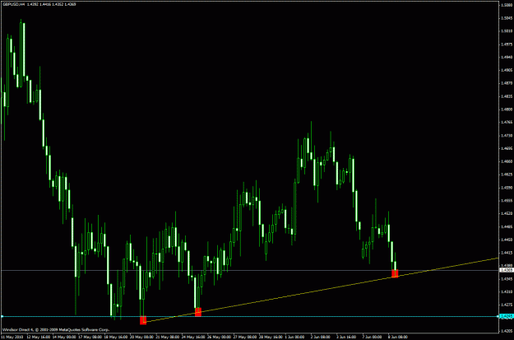Click the 14 May 00:00 time label
The width and height of the screenshot is (514, 340).
pyautogui.click(x=64, y=337)
